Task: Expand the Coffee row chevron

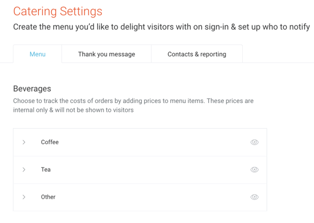Action: pos(24,142)
